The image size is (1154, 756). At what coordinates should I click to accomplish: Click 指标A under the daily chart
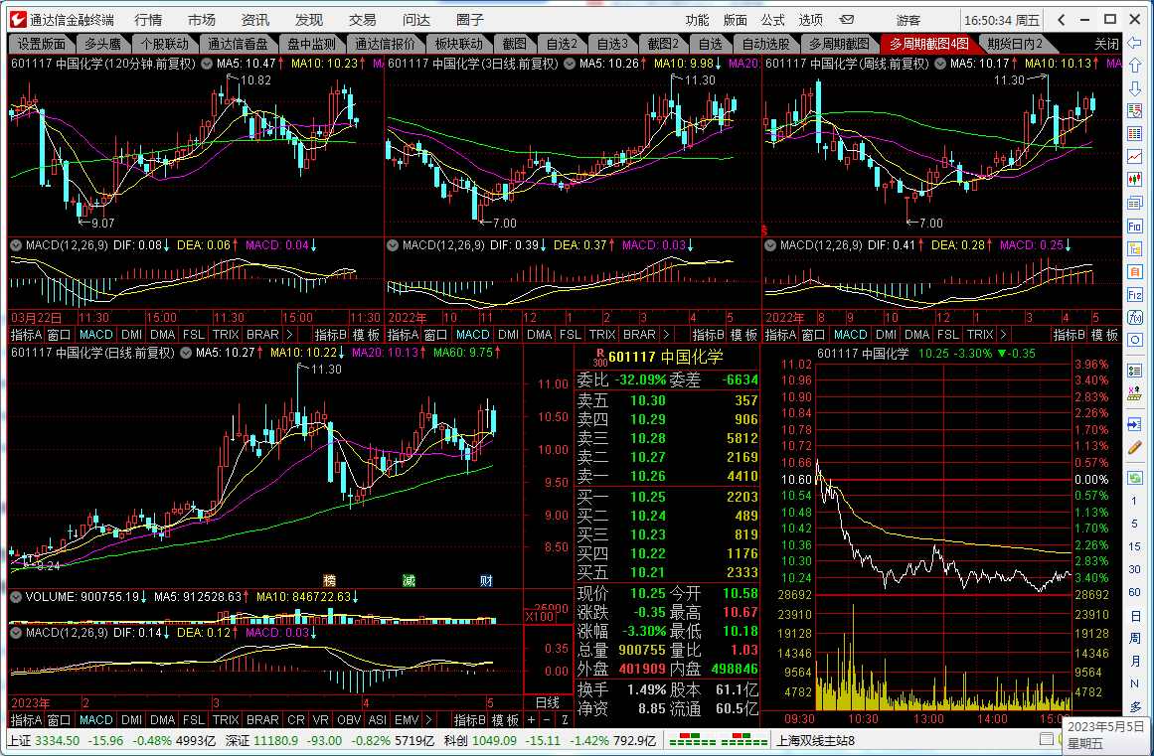(x=26, y=720)
